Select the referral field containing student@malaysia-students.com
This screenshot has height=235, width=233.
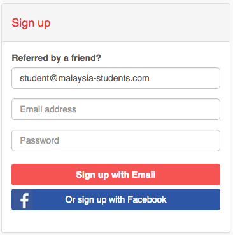pyautogui.click(x=116, y=78)
